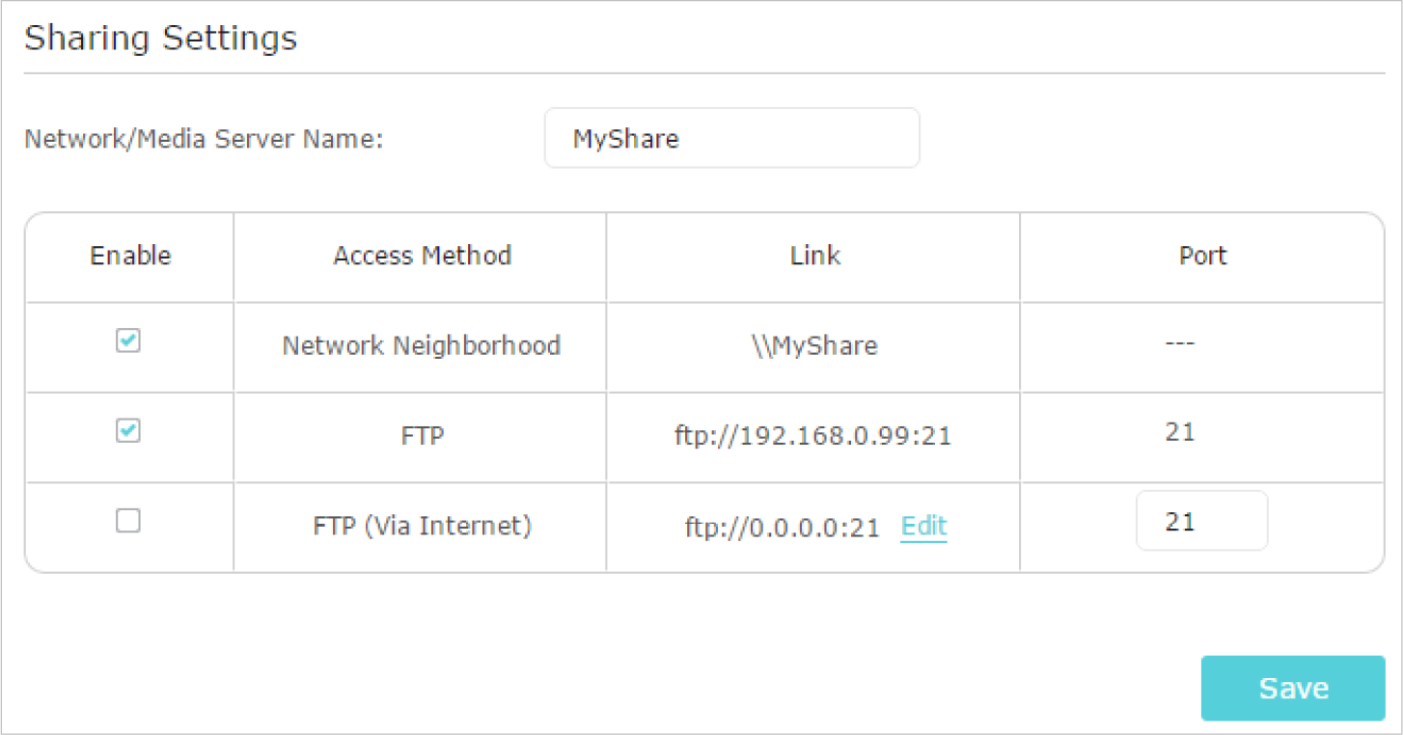Click the Link column header
The image size is (1403, 735).
[x=814, y=256]
